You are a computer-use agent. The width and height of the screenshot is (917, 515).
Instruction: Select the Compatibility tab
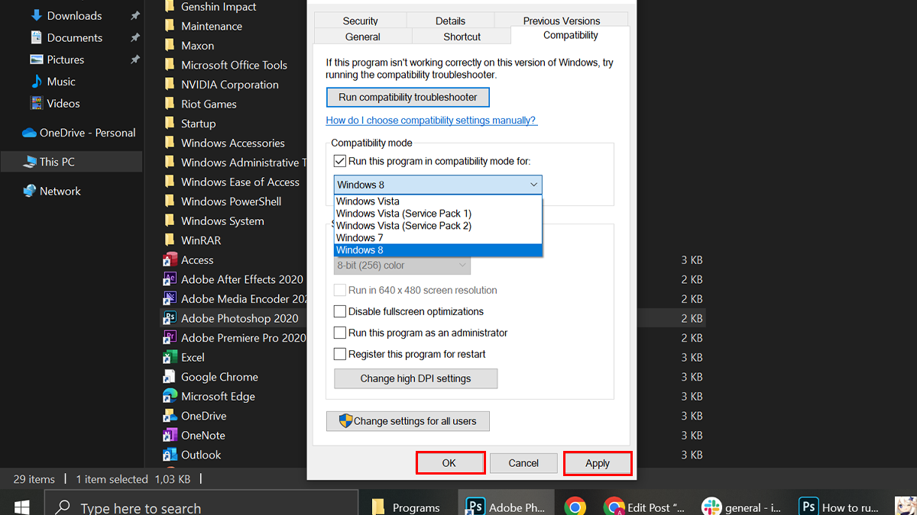pos(571,35)
